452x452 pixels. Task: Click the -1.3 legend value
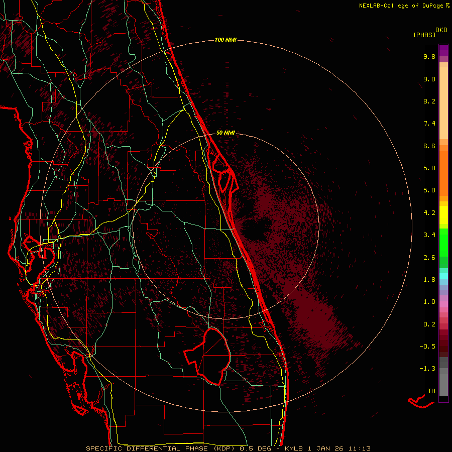(x=427, y=369)
